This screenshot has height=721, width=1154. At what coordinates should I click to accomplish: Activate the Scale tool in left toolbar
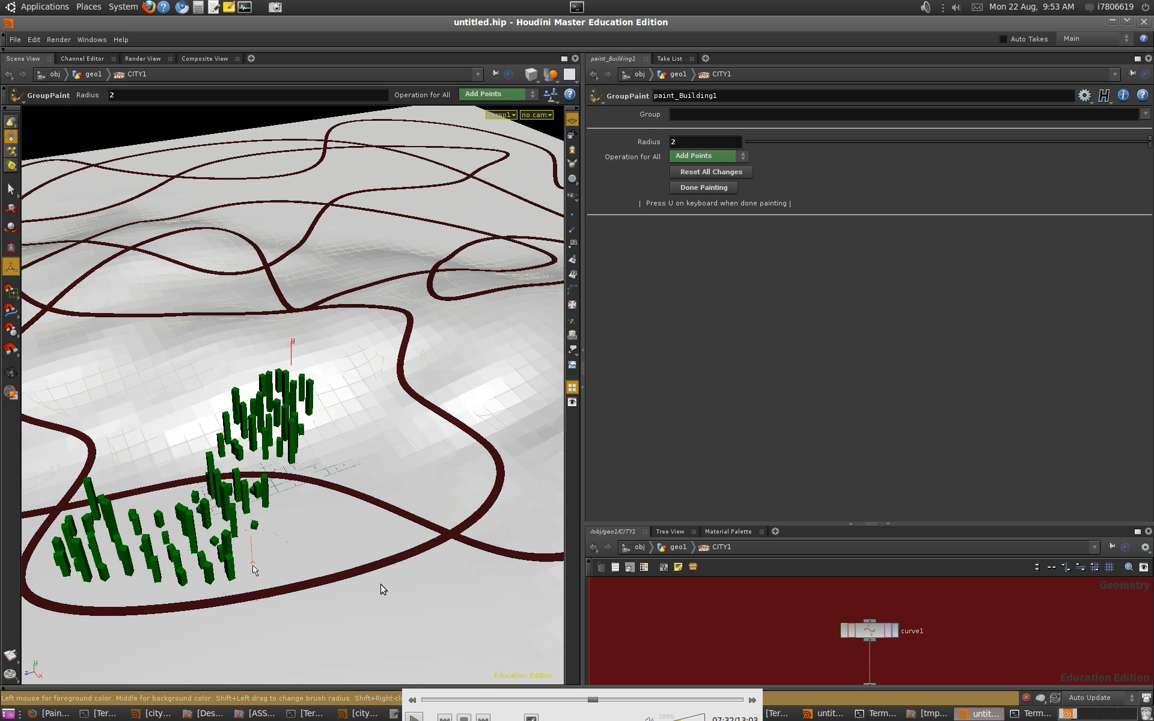point(11,247)
